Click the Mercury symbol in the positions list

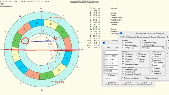(91, 13)
